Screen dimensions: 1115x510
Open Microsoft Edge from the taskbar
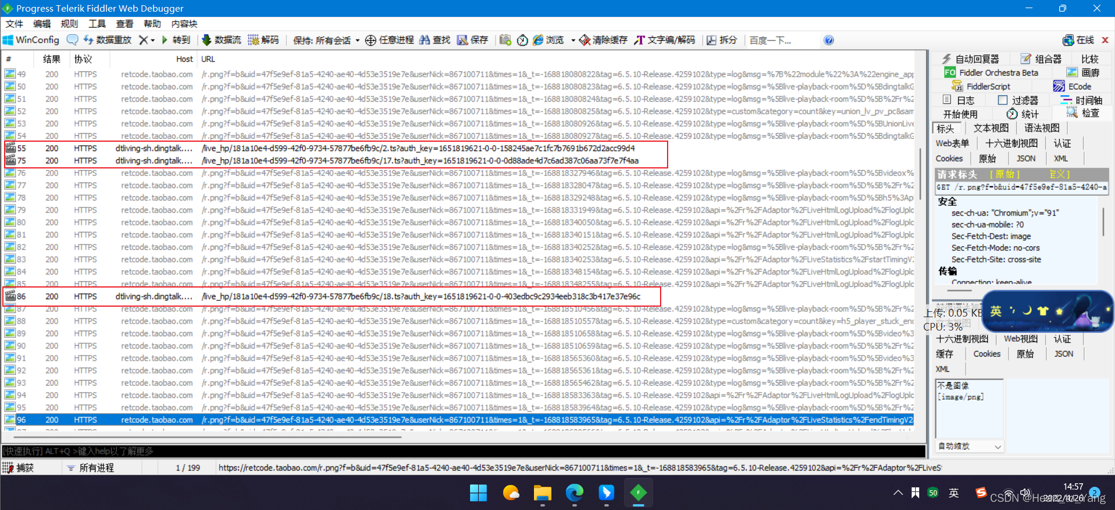pos(574,493)
